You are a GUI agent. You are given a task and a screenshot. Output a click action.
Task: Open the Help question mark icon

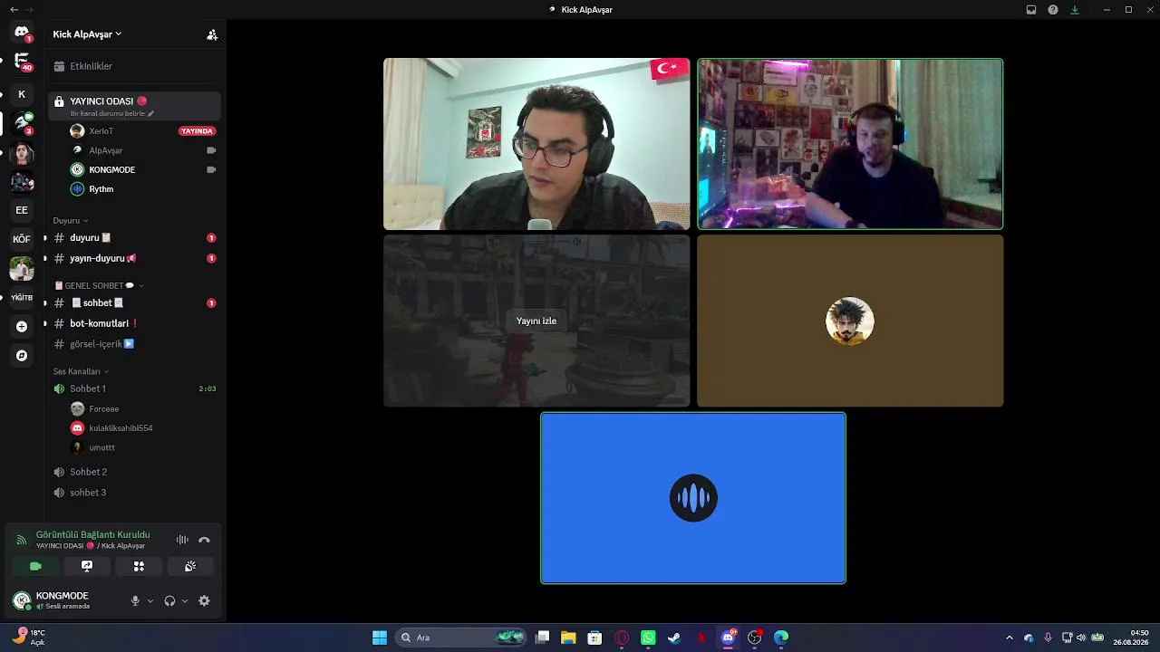pos(1053,9)
